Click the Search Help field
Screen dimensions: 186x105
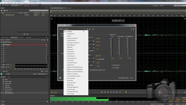180,6
